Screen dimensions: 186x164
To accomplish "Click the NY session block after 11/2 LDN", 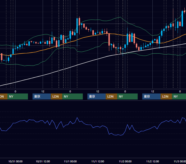I will [x=179, y=96].
